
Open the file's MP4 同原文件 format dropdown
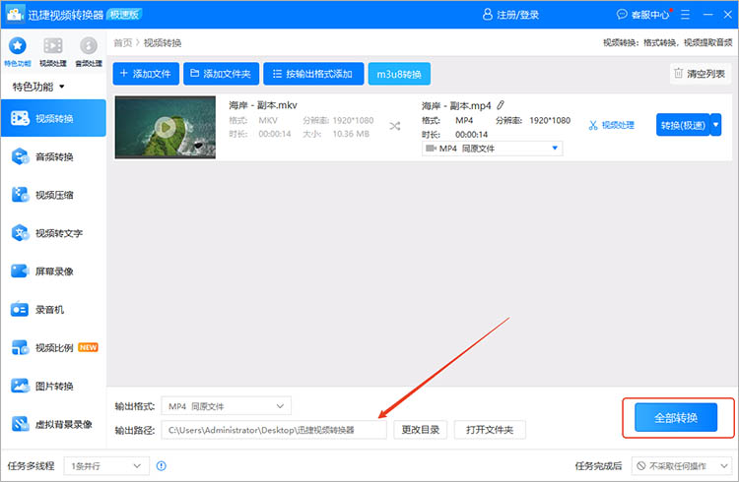pos(492,149)
